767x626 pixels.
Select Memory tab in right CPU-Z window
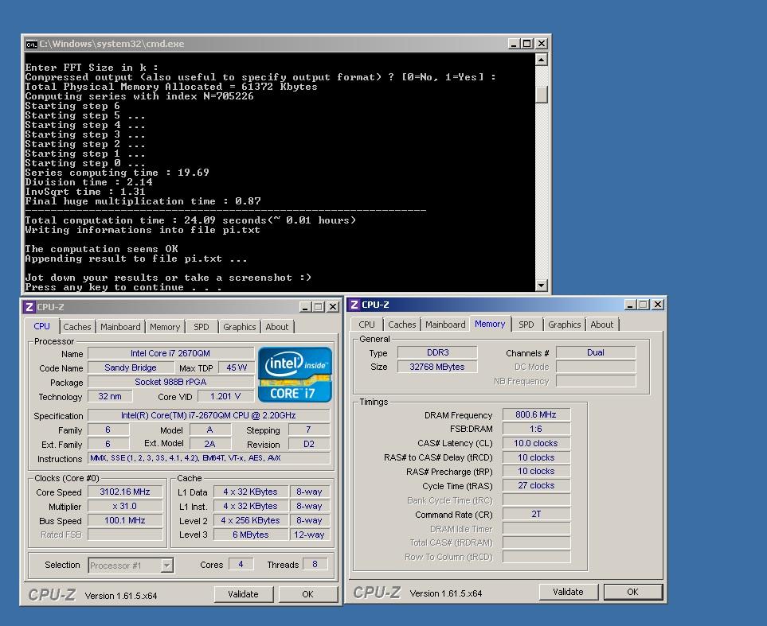(490, 324)
